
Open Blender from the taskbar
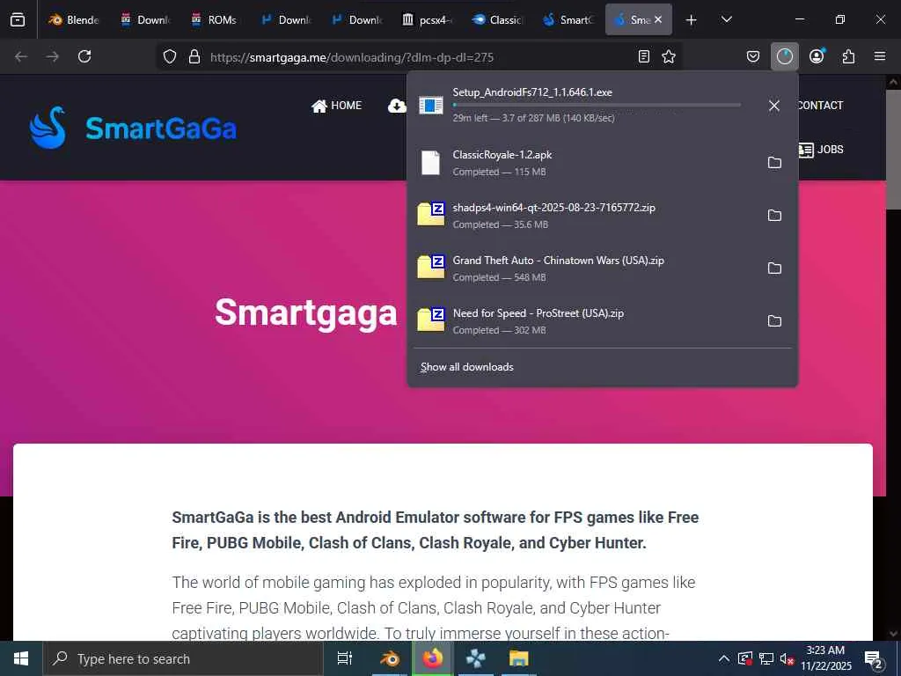coord(390,658)
